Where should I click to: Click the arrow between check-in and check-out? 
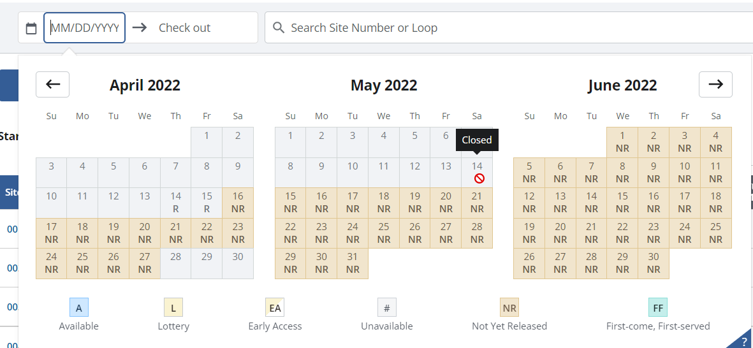tap(140, 28)
